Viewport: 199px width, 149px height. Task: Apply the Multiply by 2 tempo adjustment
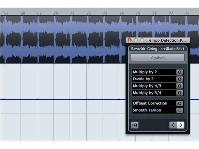click(180, 72)
